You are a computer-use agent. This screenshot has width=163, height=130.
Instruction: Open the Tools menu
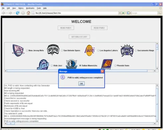[x=39, y=8]
